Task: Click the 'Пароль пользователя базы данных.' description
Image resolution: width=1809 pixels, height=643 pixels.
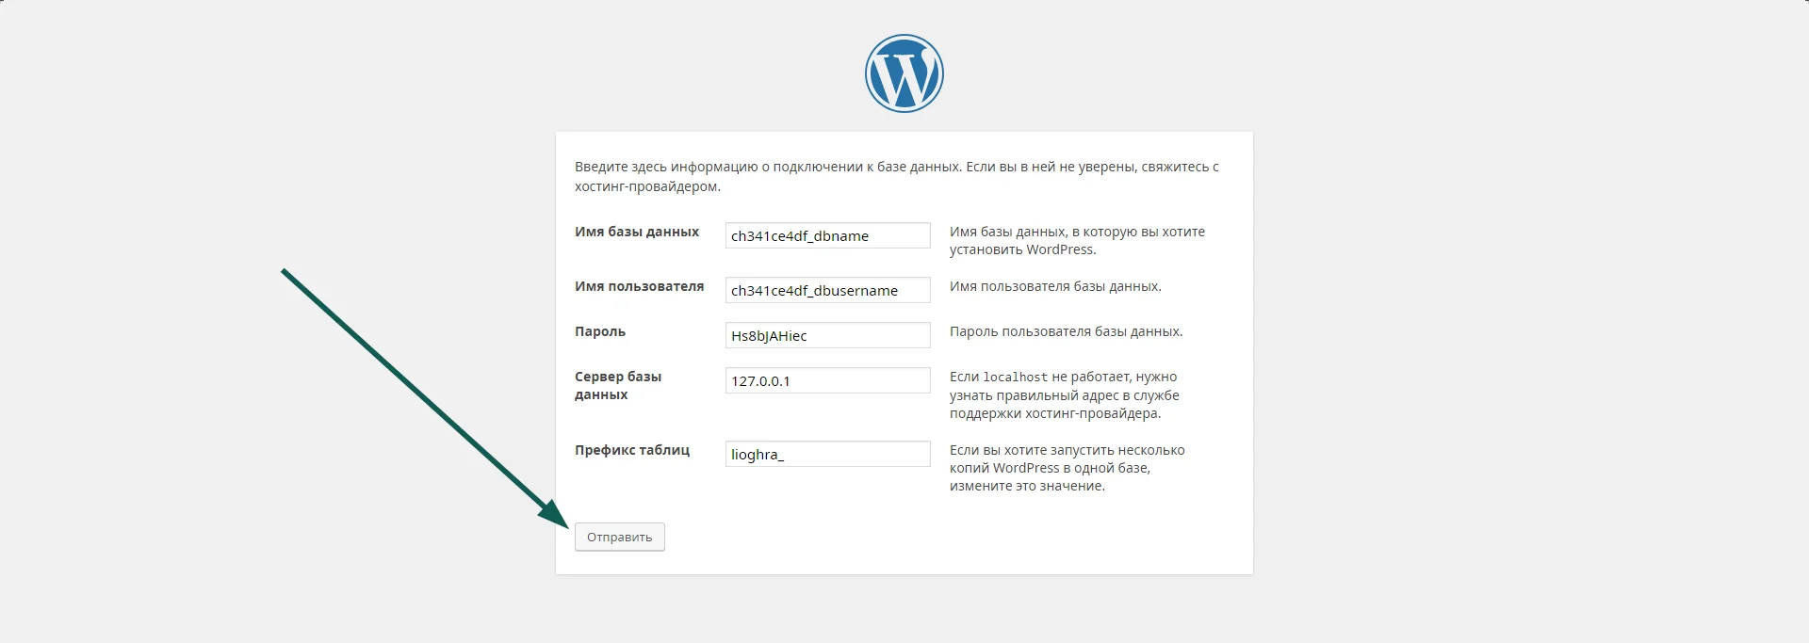Action: point(1067,331)
